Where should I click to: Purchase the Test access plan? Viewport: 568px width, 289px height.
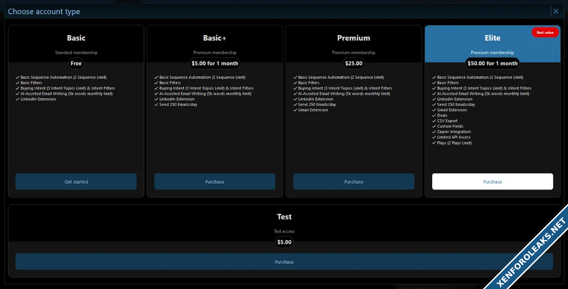pyautogui.click(x=284, y=262)
